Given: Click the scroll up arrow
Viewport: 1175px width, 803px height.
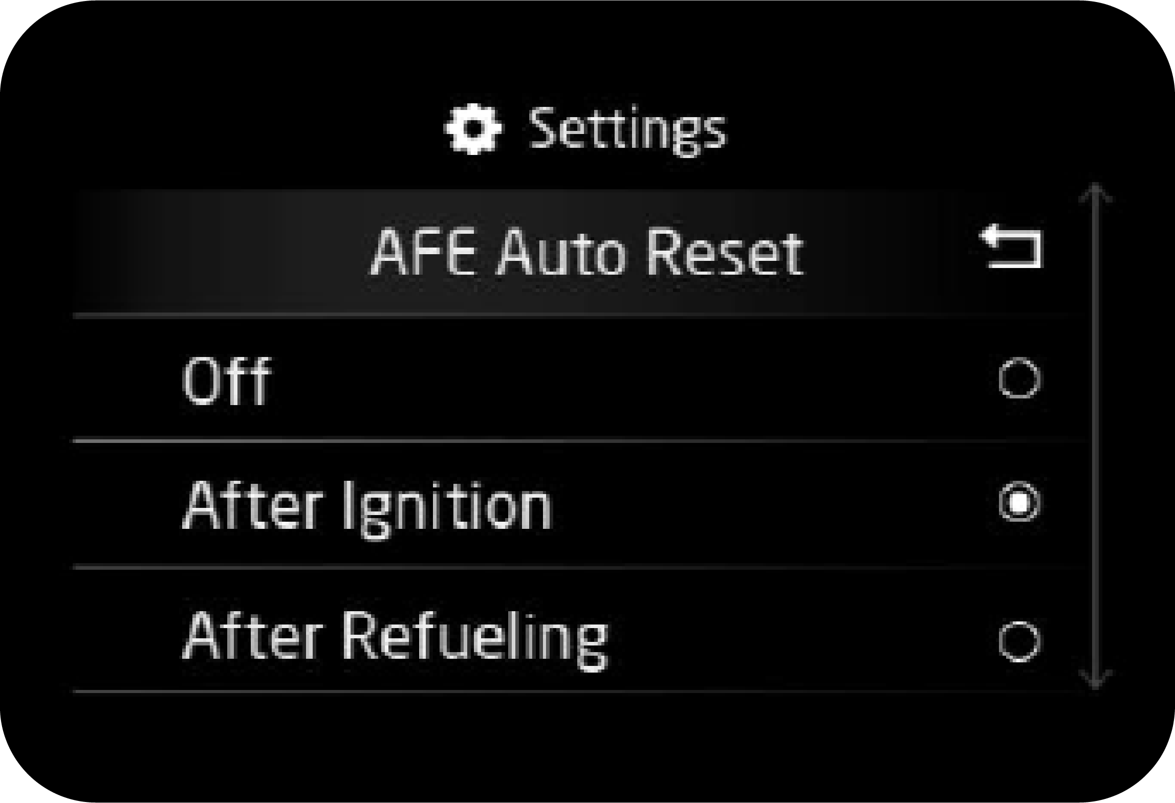Looking at the screenshot, I should [x=1095, y=194].
